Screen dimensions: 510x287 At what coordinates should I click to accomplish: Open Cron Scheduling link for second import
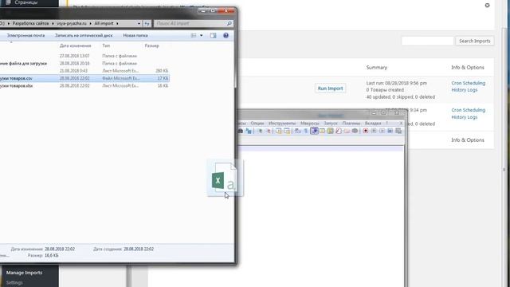468,110
